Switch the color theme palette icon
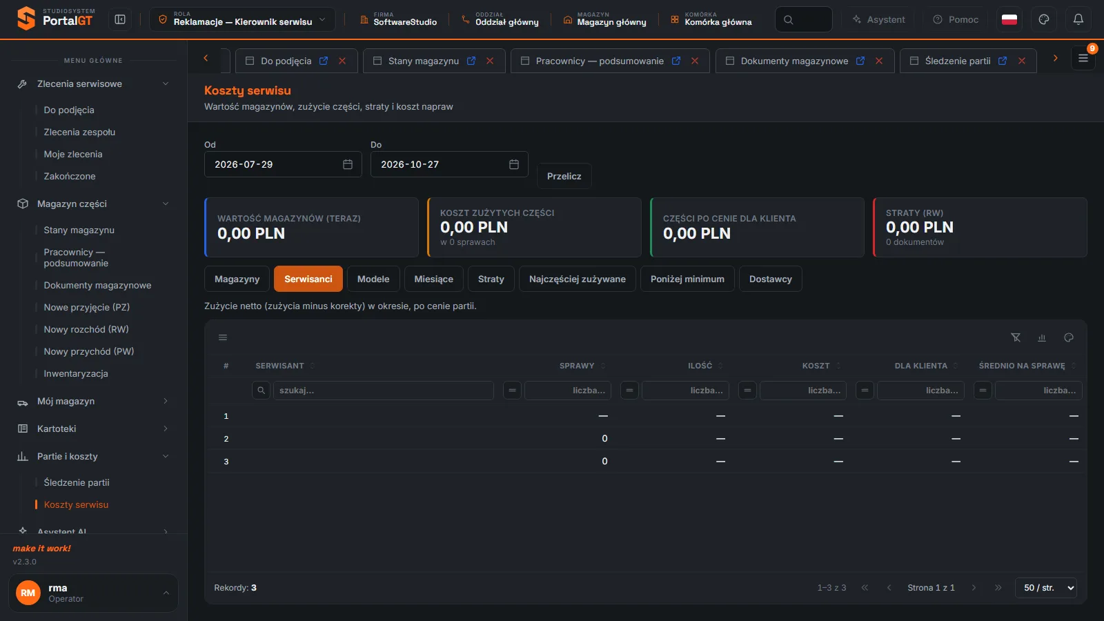 (x=1044, y=19)
